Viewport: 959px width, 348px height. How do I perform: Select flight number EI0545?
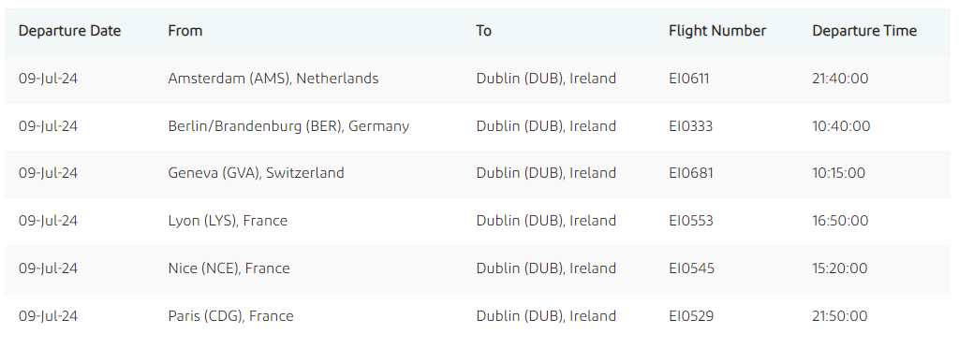tap(692, 268)
